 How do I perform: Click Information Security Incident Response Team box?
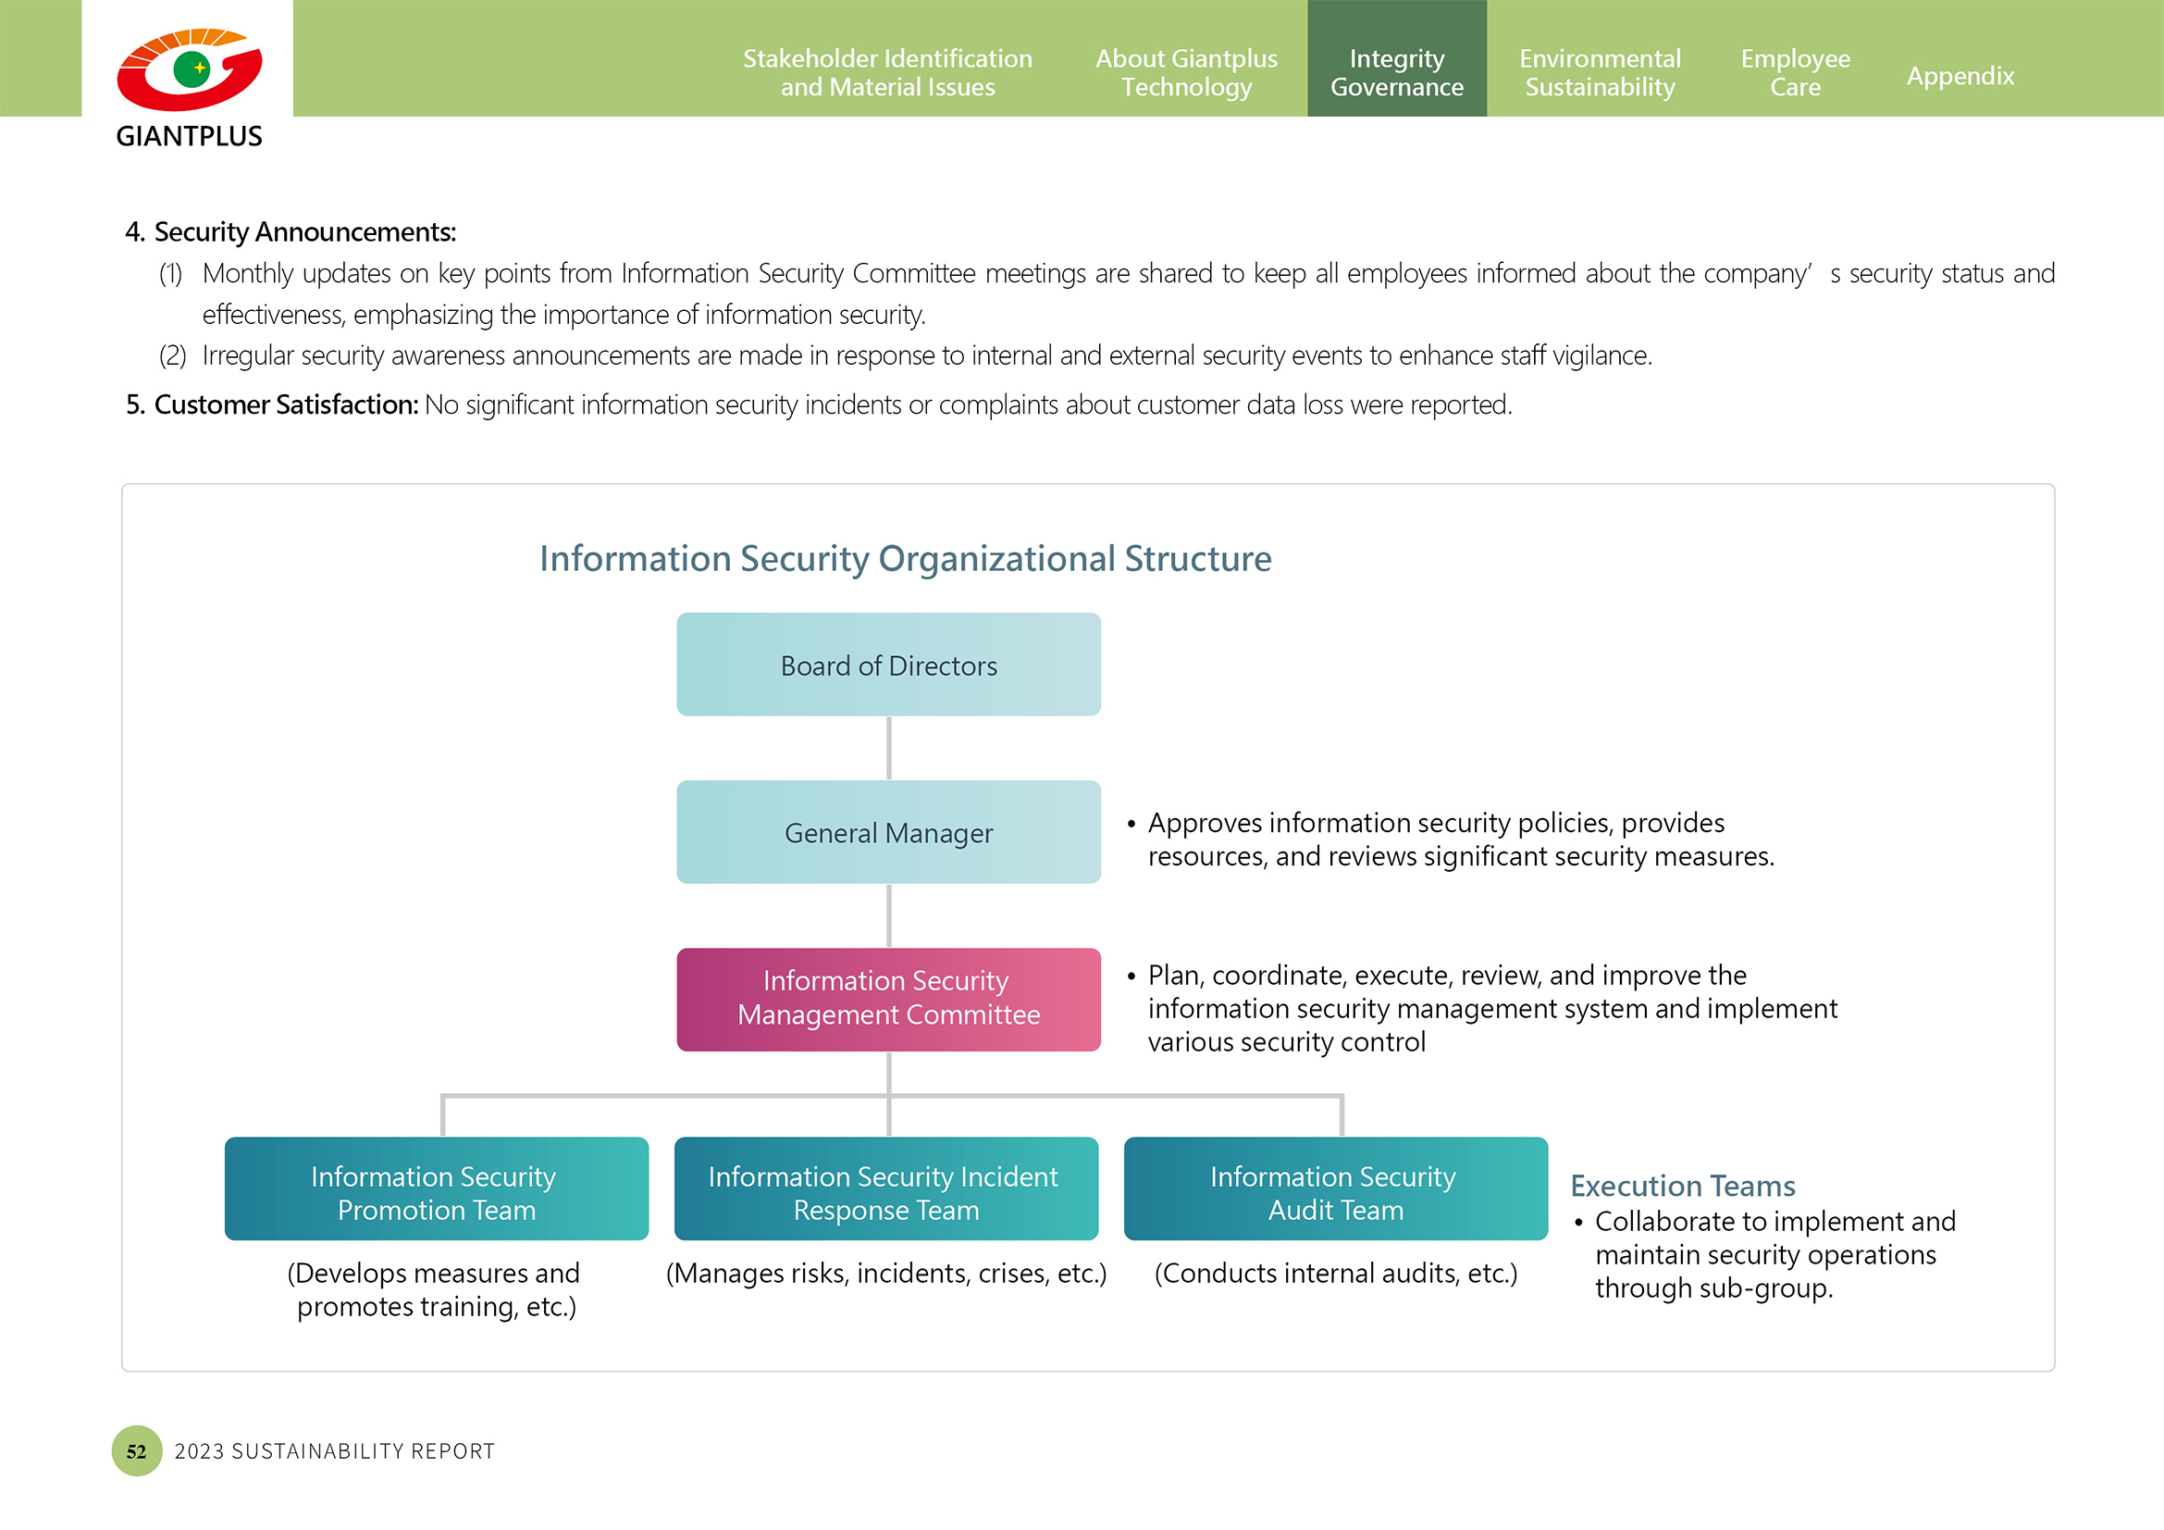coord(886,1188)
